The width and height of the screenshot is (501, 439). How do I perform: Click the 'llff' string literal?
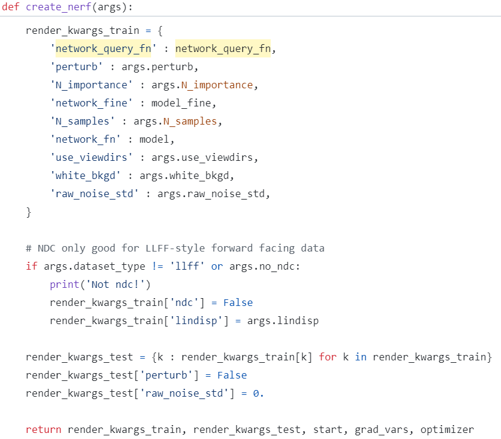click(187, 266)
